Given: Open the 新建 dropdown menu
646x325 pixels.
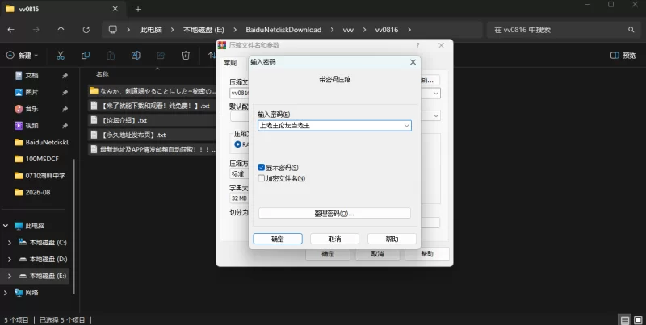Looking at the screenshot, I should point(23,55).
